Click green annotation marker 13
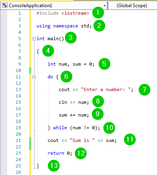The image size is (157, 175). tap(54, 165)
